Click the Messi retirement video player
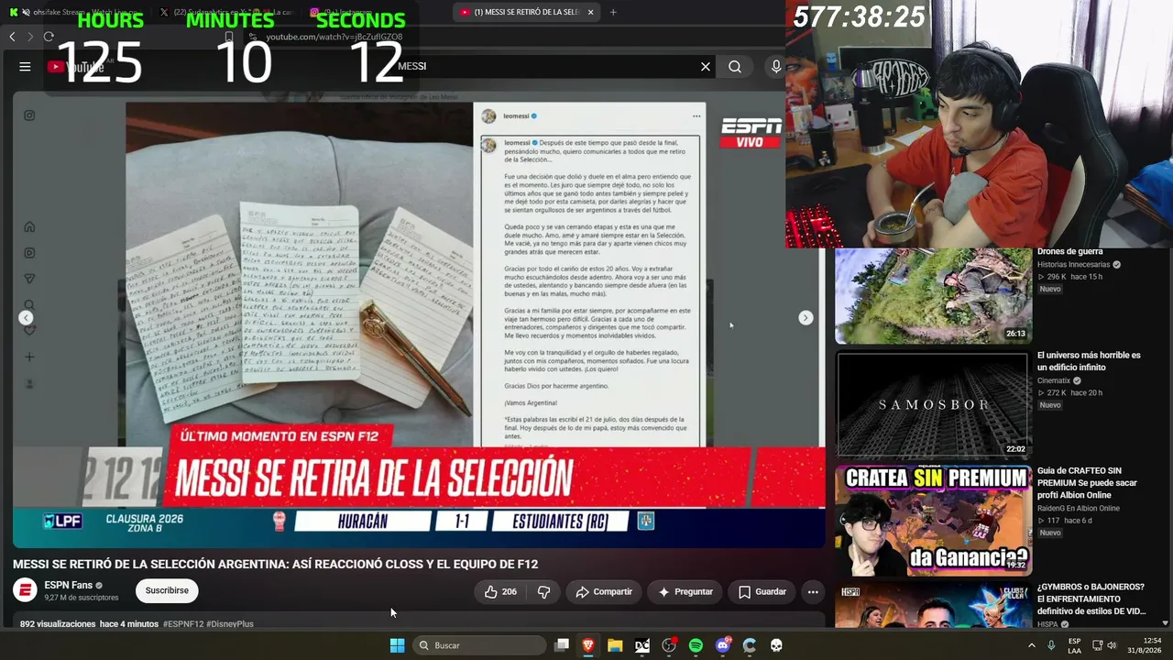 coord(419,319)
